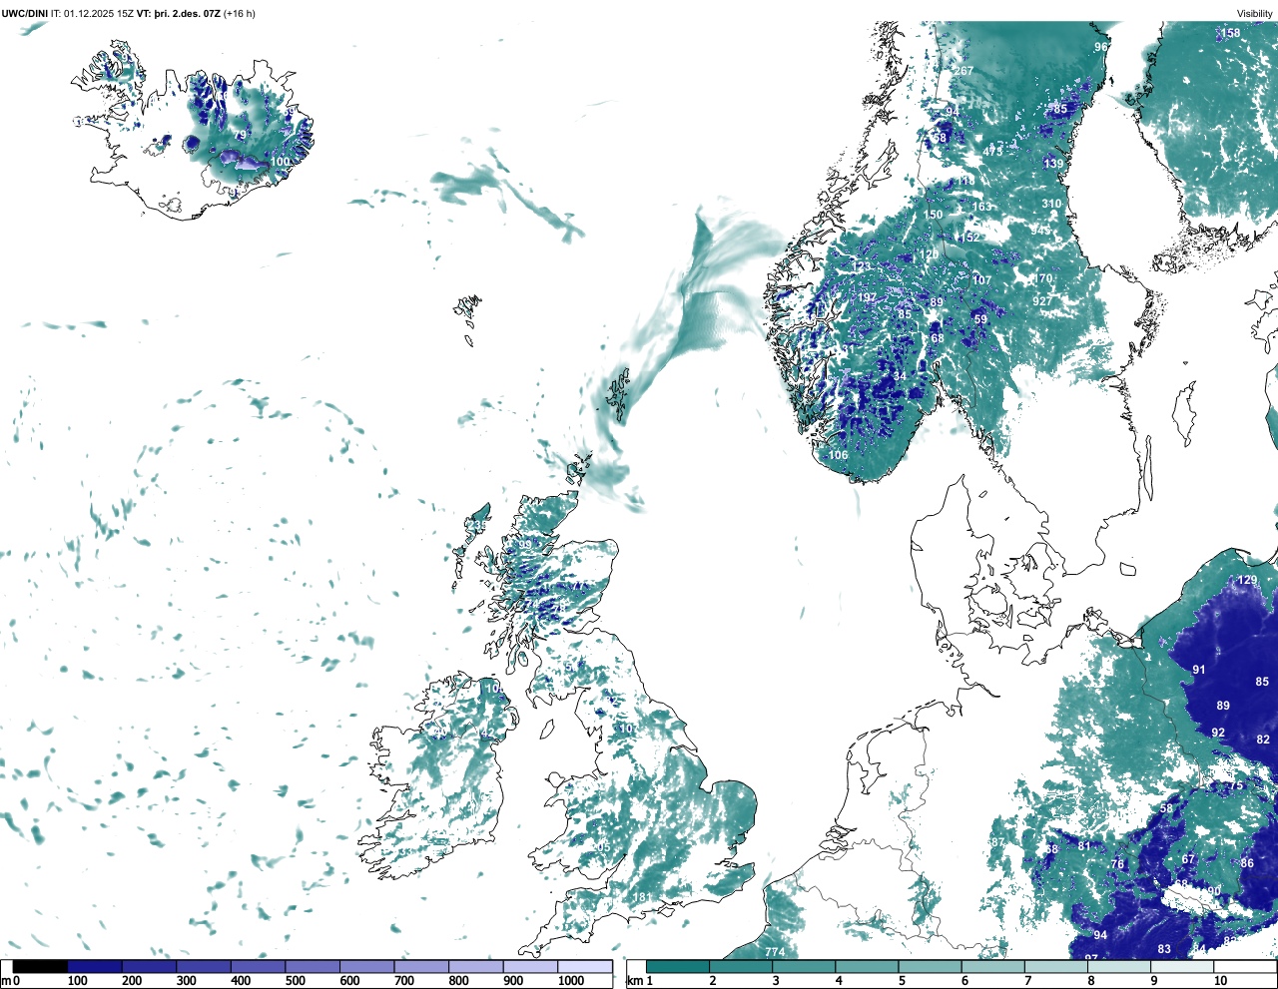Click the '152' value over Scandinavia
This screenshot has height=989, width=1278.
point(969,238)
